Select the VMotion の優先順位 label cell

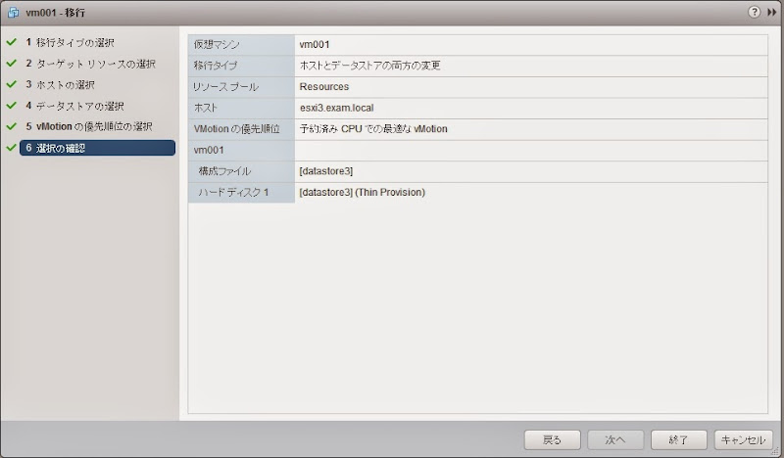(x=241, y=129)
